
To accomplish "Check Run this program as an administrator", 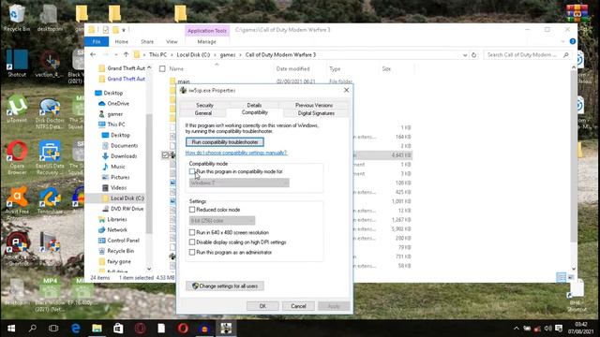I will pyautogui.click(x=192, y=252).
